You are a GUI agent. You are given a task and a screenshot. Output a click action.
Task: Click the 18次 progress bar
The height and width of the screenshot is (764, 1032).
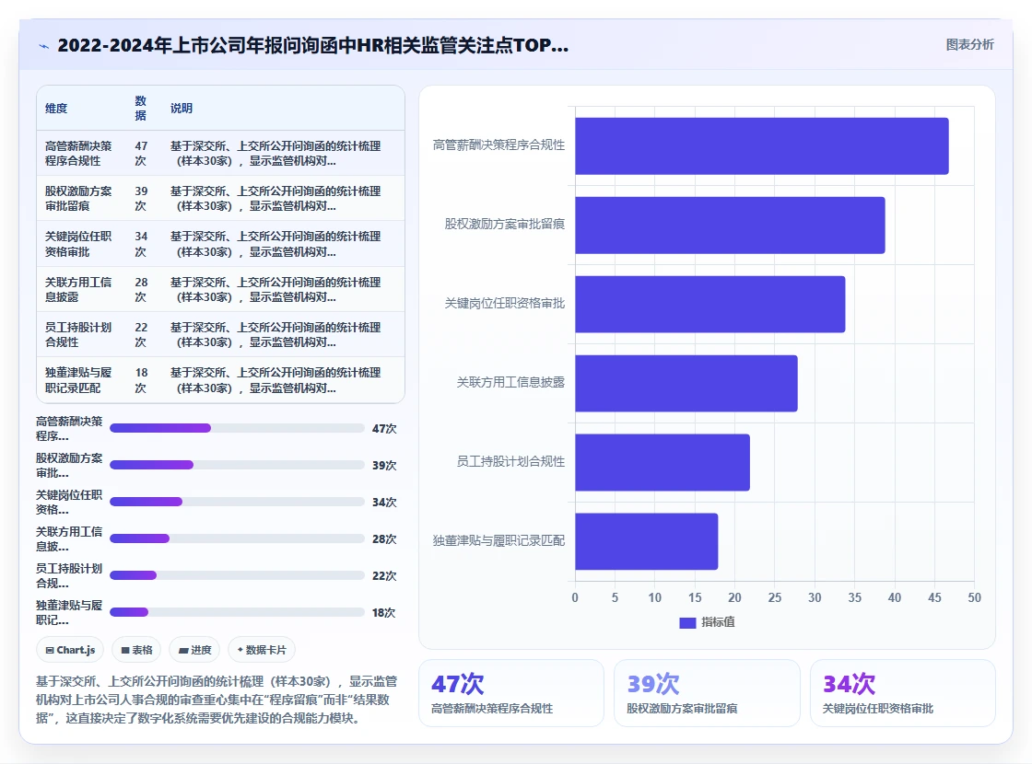(237, 612)
